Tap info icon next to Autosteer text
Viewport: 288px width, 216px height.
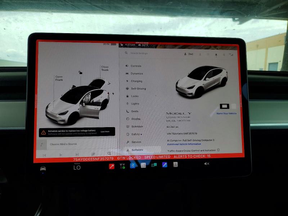[218, 150]
